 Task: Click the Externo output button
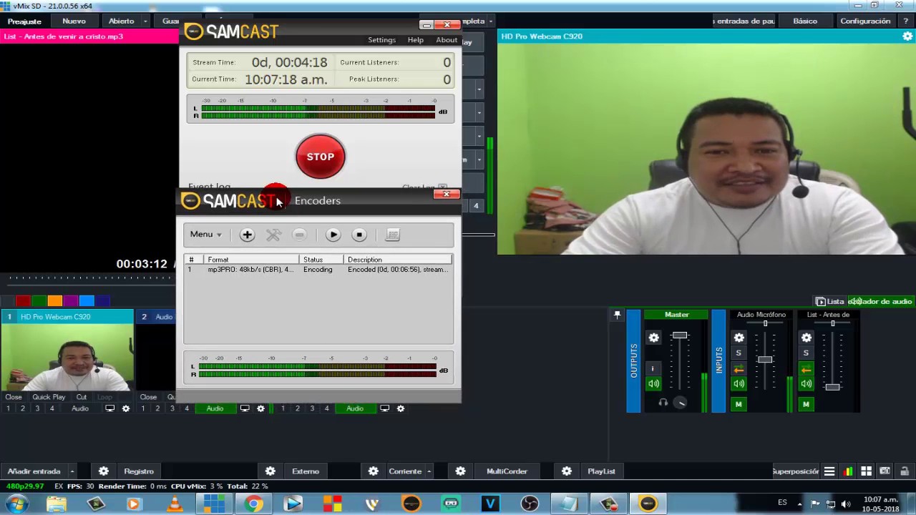(x=306, y=471)
